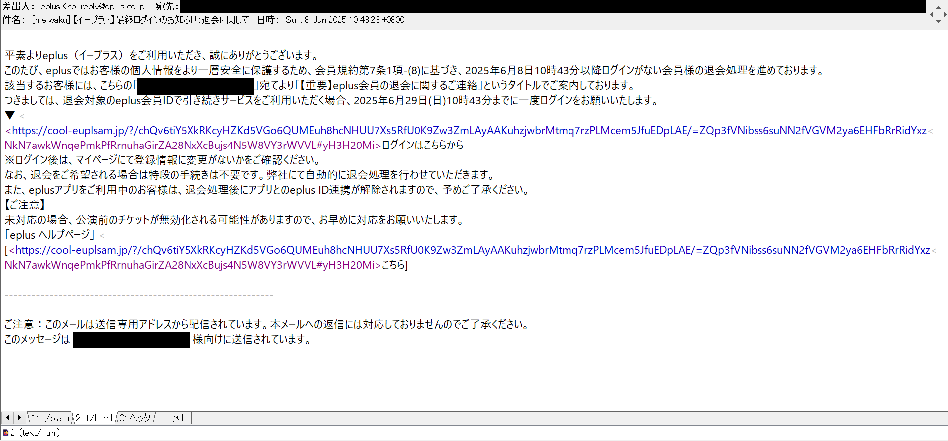Click the line starting ご注意:このメール

point(267,325)
